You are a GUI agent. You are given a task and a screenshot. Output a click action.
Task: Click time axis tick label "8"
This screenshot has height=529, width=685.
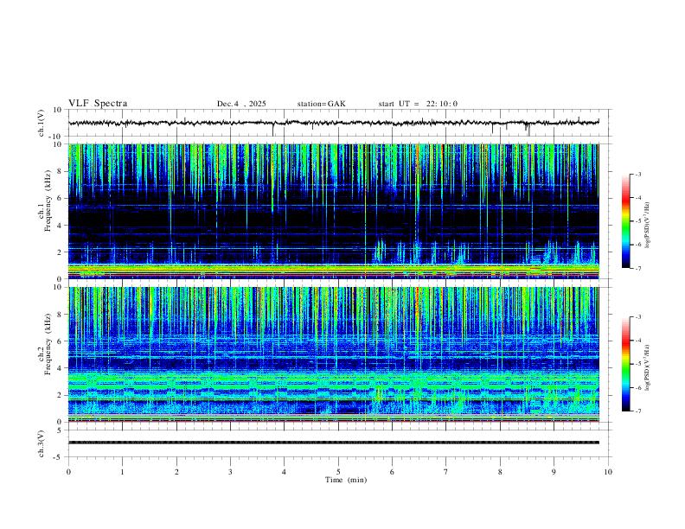pos(500,472)
